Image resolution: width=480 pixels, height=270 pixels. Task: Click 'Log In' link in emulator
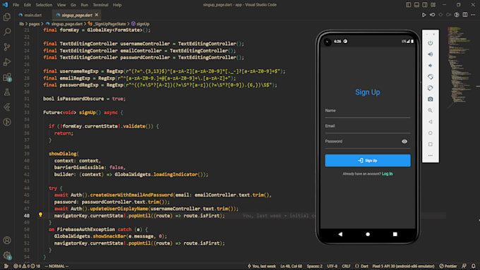[388, 173]
